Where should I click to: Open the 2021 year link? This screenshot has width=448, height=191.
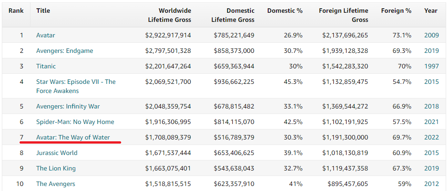click(x=431, y=122)
